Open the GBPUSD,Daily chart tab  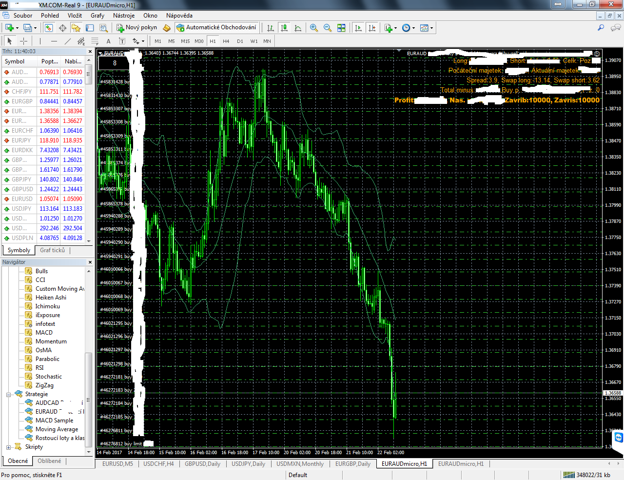202,464
